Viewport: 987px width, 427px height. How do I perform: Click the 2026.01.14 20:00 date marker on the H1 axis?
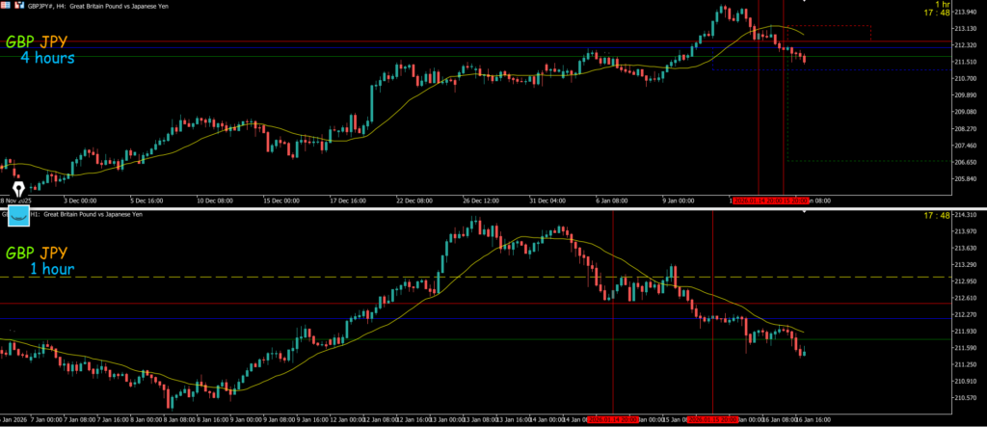click(x=614, y=420)
